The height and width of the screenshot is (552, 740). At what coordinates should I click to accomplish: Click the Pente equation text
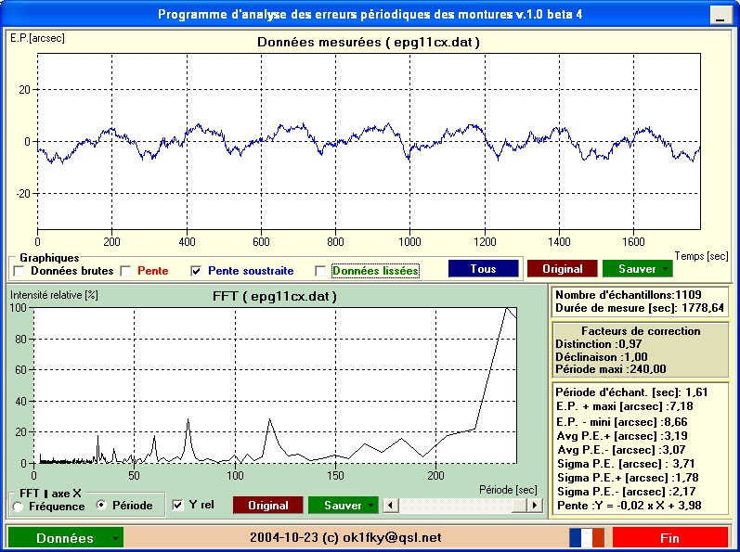(630, 506)
